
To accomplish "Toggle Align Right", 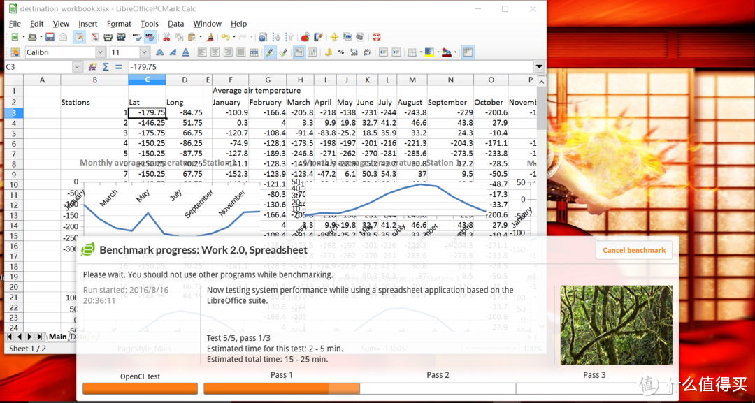I will (x=228, y=52).
